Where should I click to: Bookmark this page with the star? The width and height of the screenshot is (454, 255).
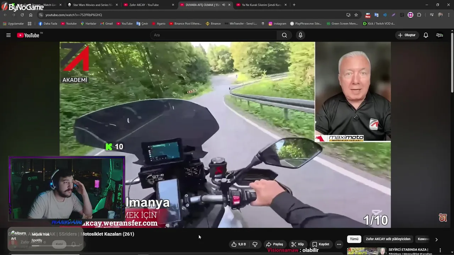356,15
